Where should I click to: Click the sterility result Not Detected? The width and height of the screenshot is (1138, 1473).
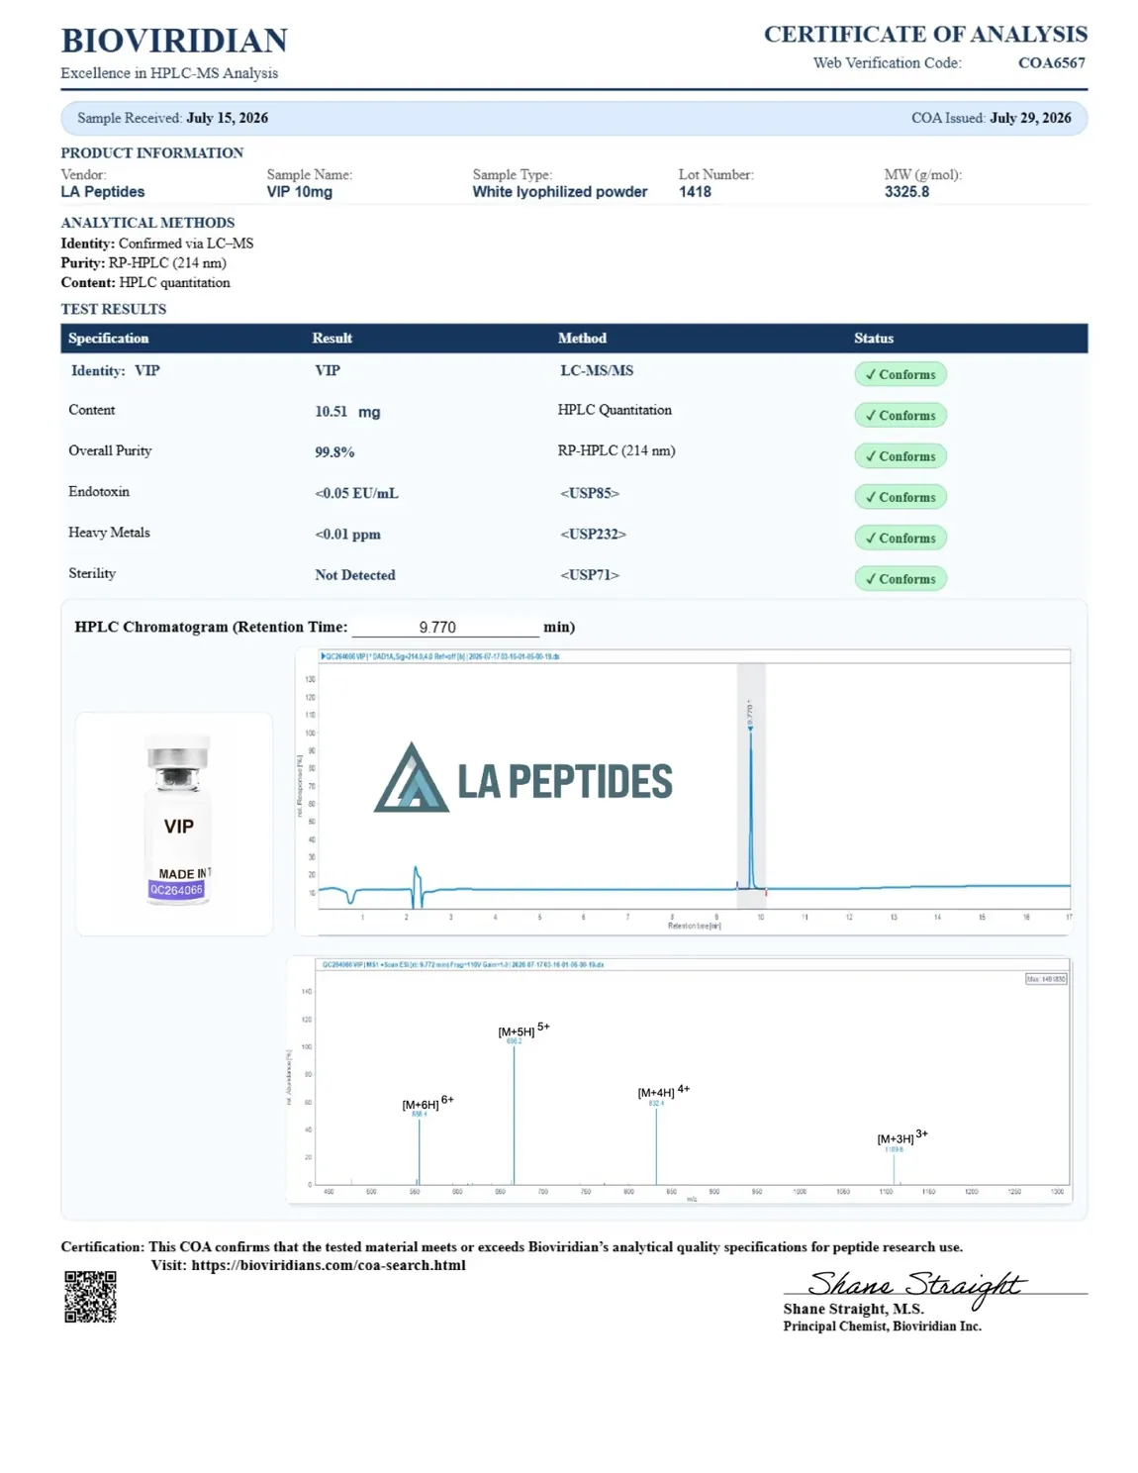click(x=355, y=575)
